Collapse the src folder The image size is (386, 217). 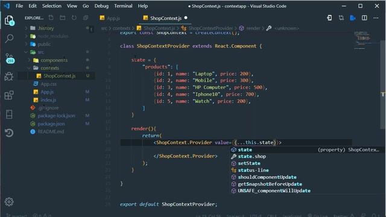40,52
